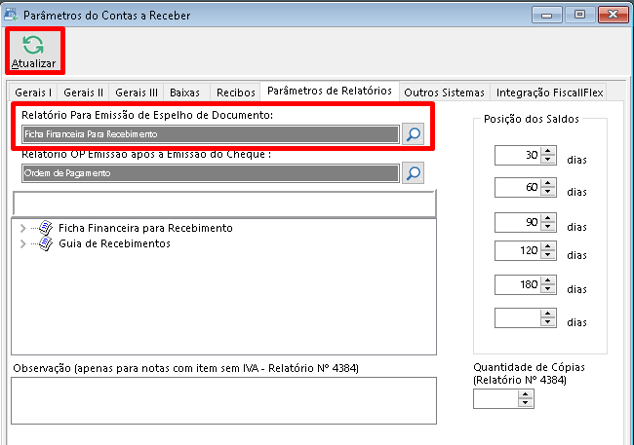This screenshot has height=445, width=634.
Task: Switch to the Gerais II tab
Action: click(83, 93)
